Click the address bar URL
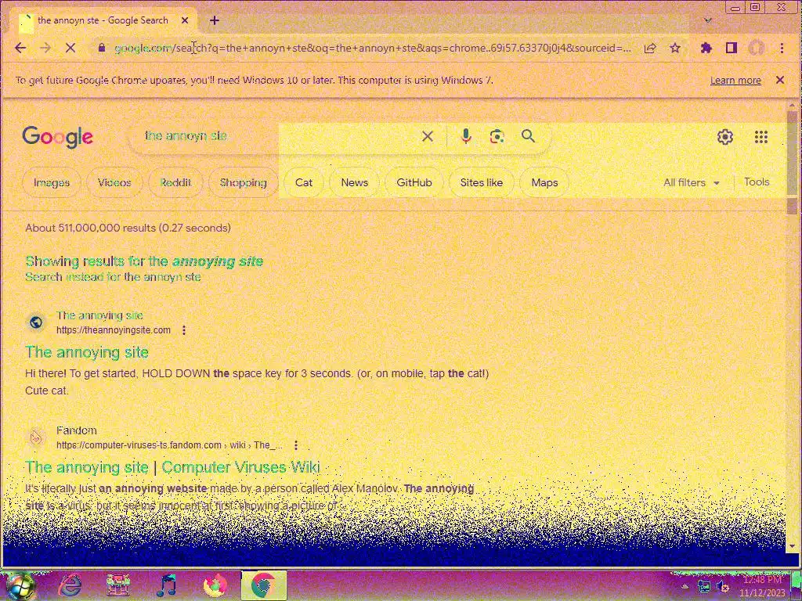 click(372, 48)
